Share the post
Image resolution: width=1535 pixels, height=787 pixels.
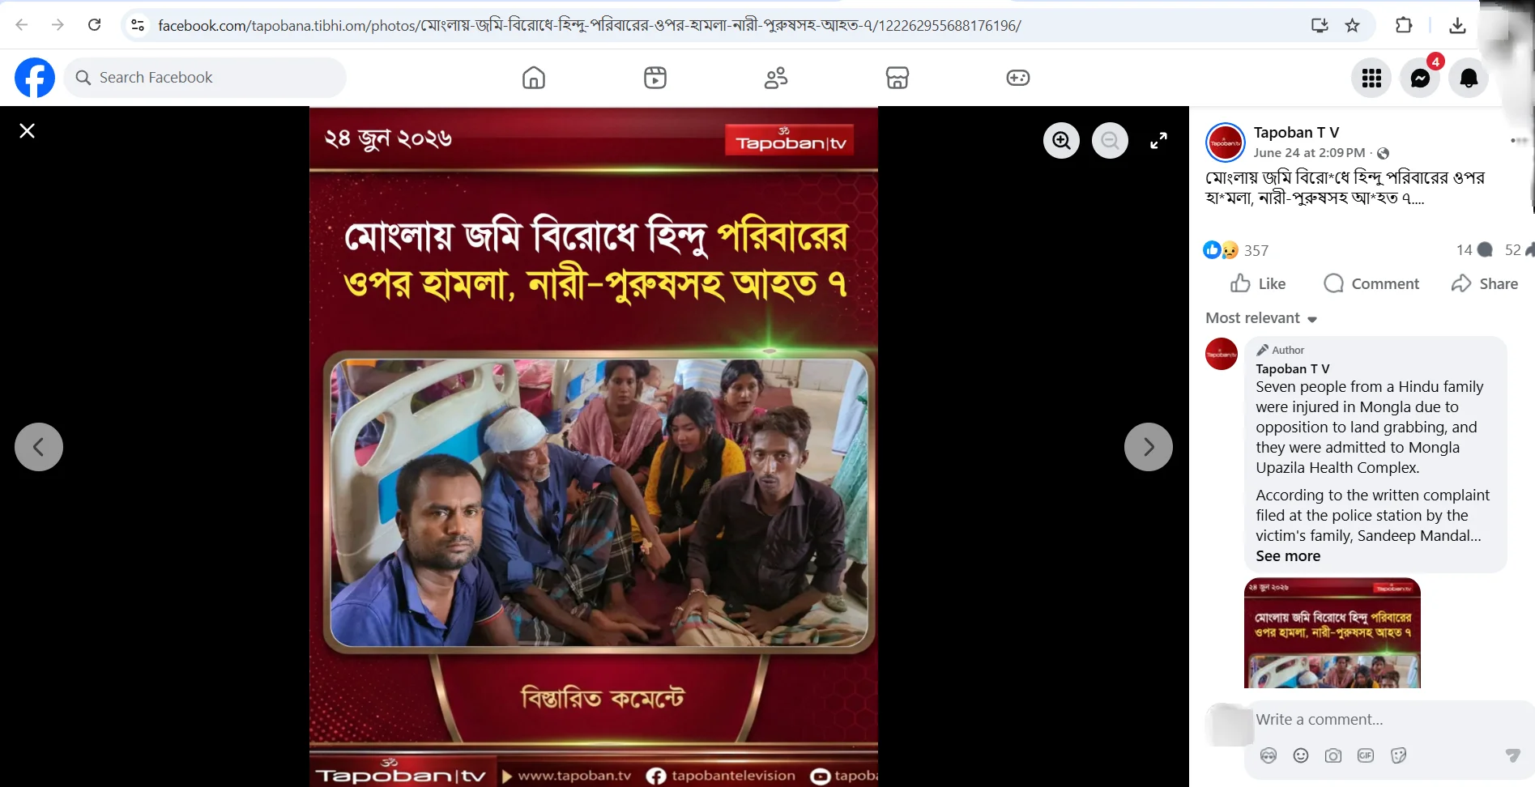(1485, 283)
